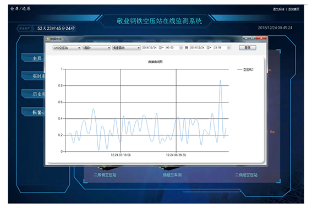The image size is (312, 208).
Task: Click the data curve window title icon
Action: [47, 39]
